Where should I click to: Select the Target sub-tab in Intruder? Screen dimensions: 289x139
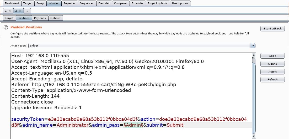pos(9,18)
